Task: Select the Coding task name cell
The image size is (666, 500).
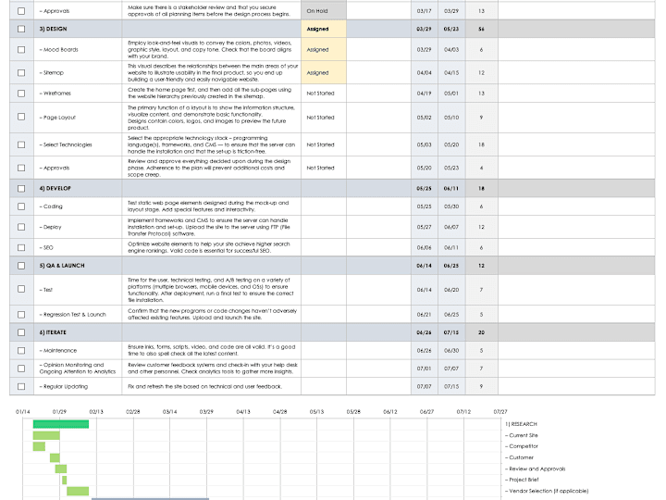Action: click(x=78, y=206)
